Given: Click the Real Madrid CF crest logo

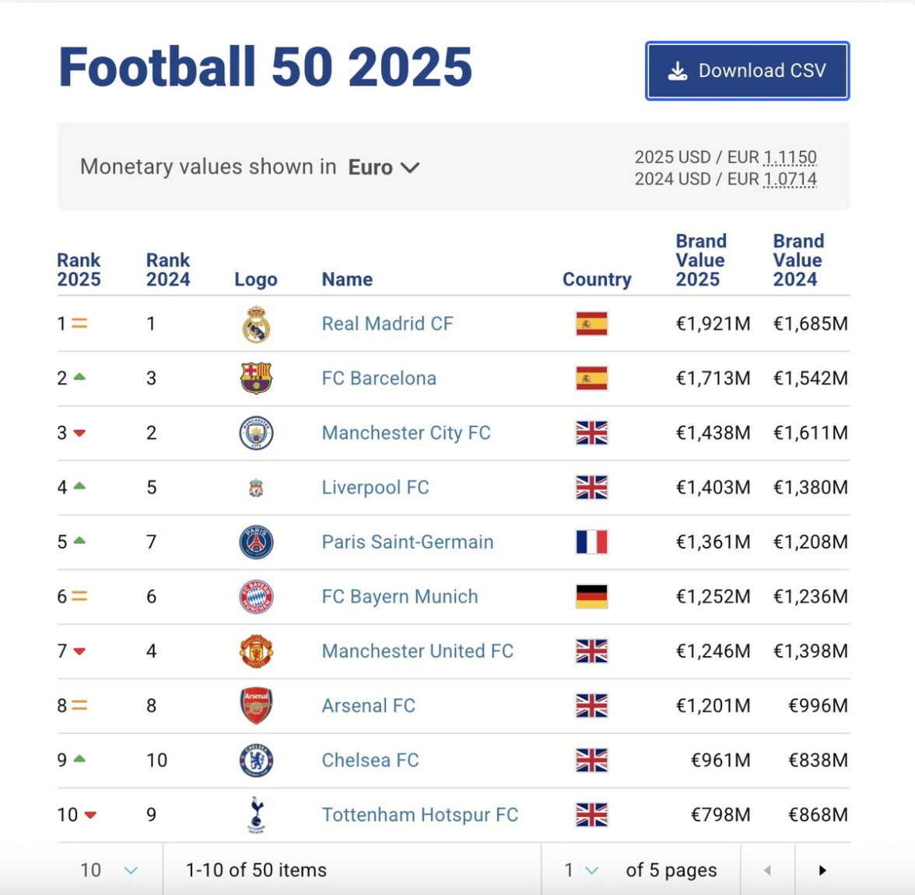Looking at the screenshot, I should click(x=256, y=325).
